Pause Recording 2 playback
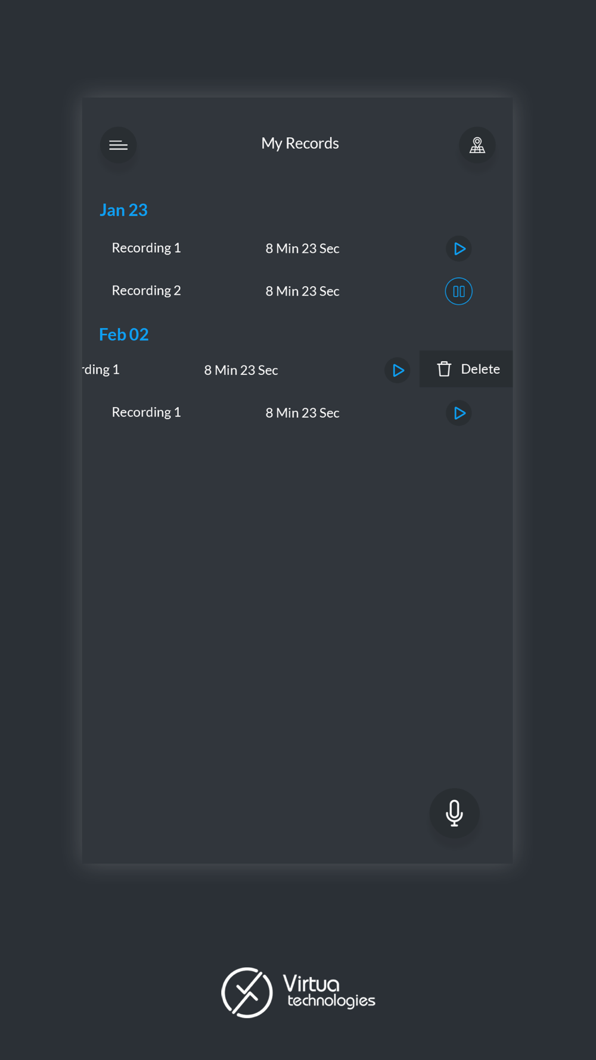The height and width of the screenshot is (1060, 596). pyautogui.click(x=459, y=292)
